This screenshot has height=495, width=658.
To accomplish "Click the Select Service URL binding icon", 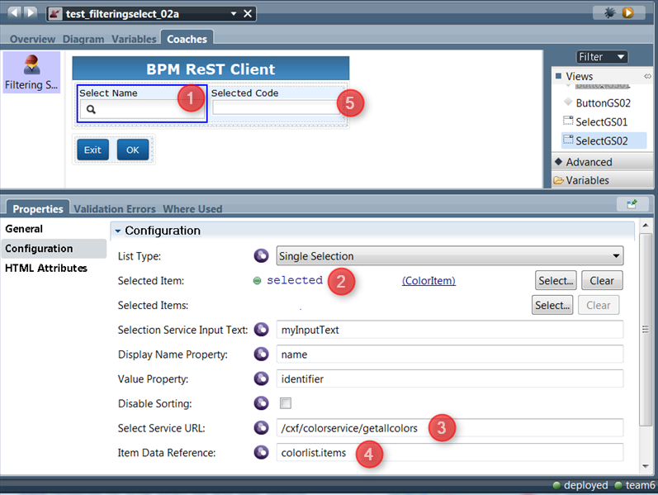I will tap(261, 428).
